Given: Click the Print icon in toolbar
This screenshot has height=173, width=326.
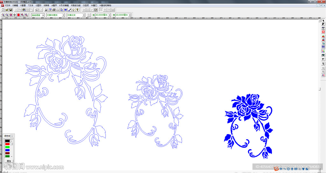Looking at the screenshot, I should tap(54, 10).
